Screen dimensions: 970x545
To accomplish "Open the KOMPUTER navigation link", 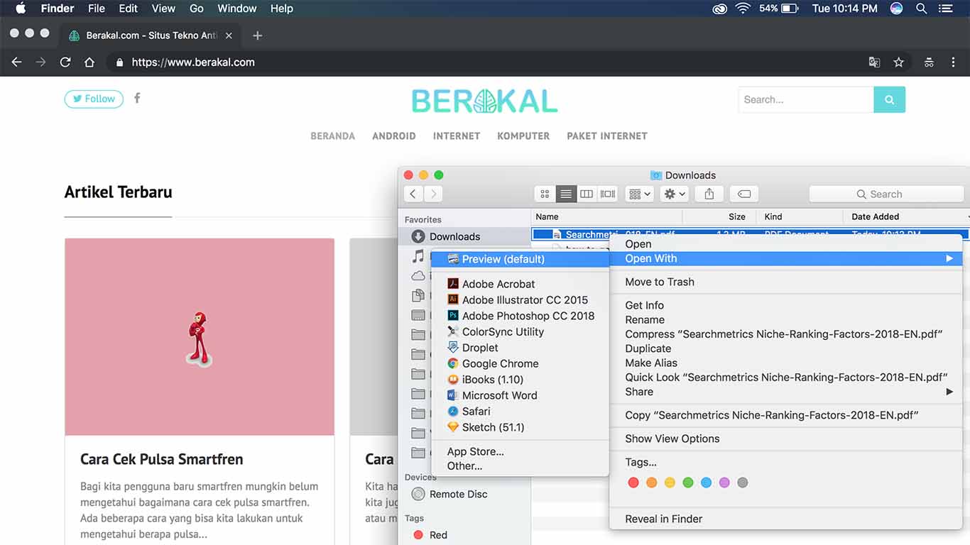I will pyautogui.click(x=523, y=136).
